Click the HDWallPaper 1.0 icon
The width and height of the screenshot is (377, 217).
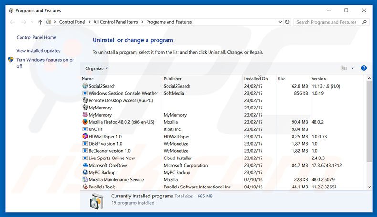(85, 136)
